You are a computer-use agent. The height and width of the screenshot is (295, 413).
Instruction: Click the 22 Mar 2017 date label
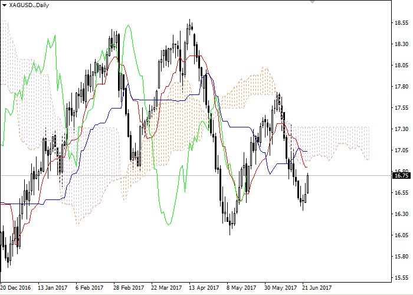(x=166, y=288)
